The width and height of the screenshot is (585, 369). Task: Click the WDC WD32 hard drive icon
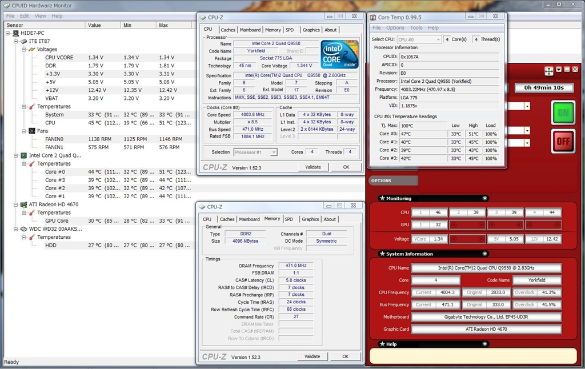[x=24, y=229]
